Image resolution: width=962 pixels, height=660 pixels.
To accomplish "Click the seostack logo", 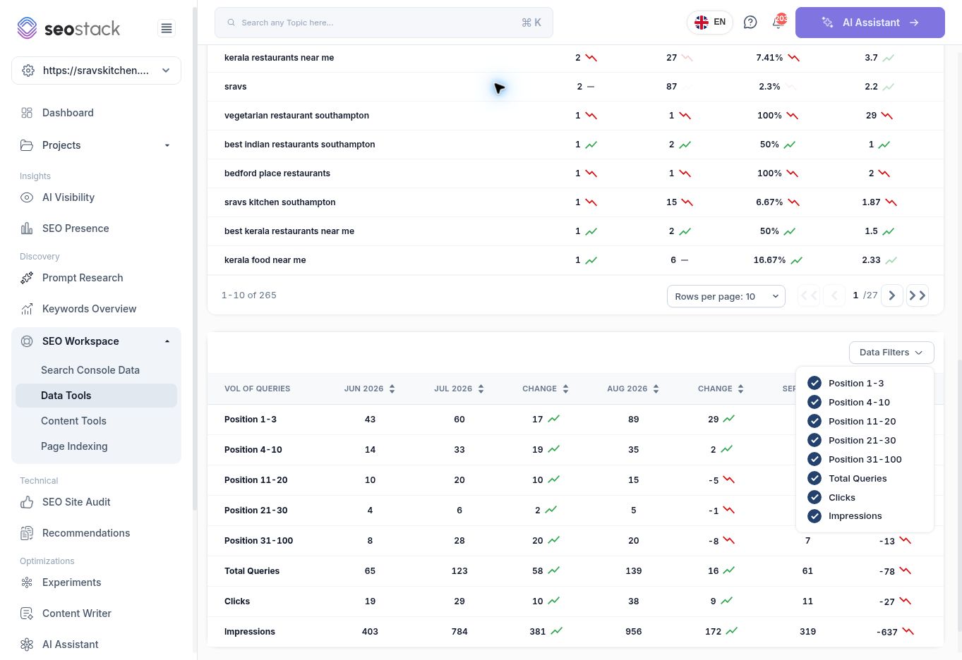I will point(68,28).
